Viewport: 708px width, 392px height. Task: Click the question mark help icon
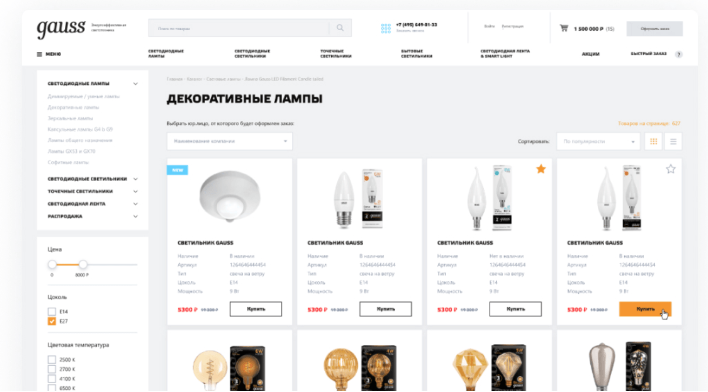pos(679,55)
